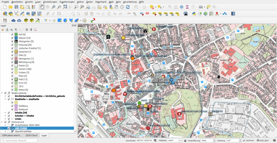Viewport: 277px width, 143px height.
Task: Open the Maßstab scale dropdown
Action: (x=180, y=141)
